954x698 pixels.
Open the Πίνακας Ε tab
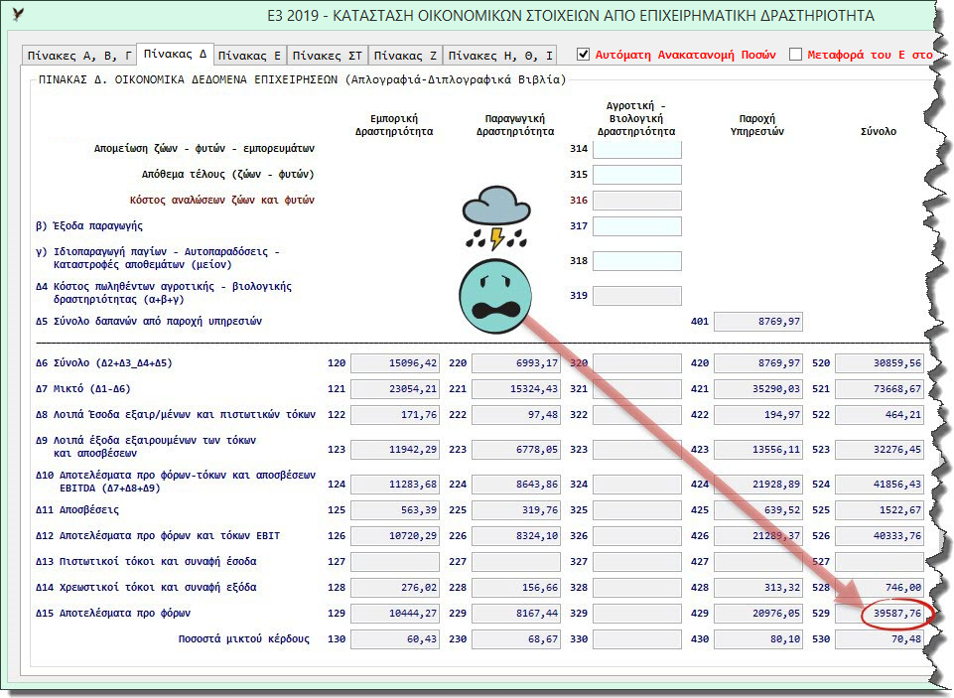click(249, 56)
